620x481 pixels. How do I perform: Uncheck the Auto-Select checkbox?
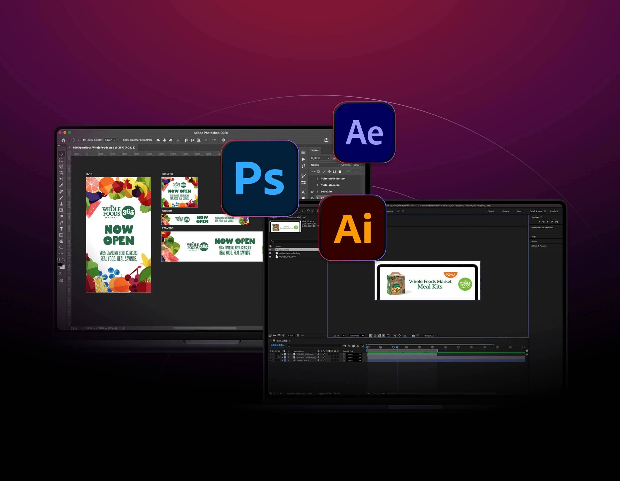coord(84,140)
